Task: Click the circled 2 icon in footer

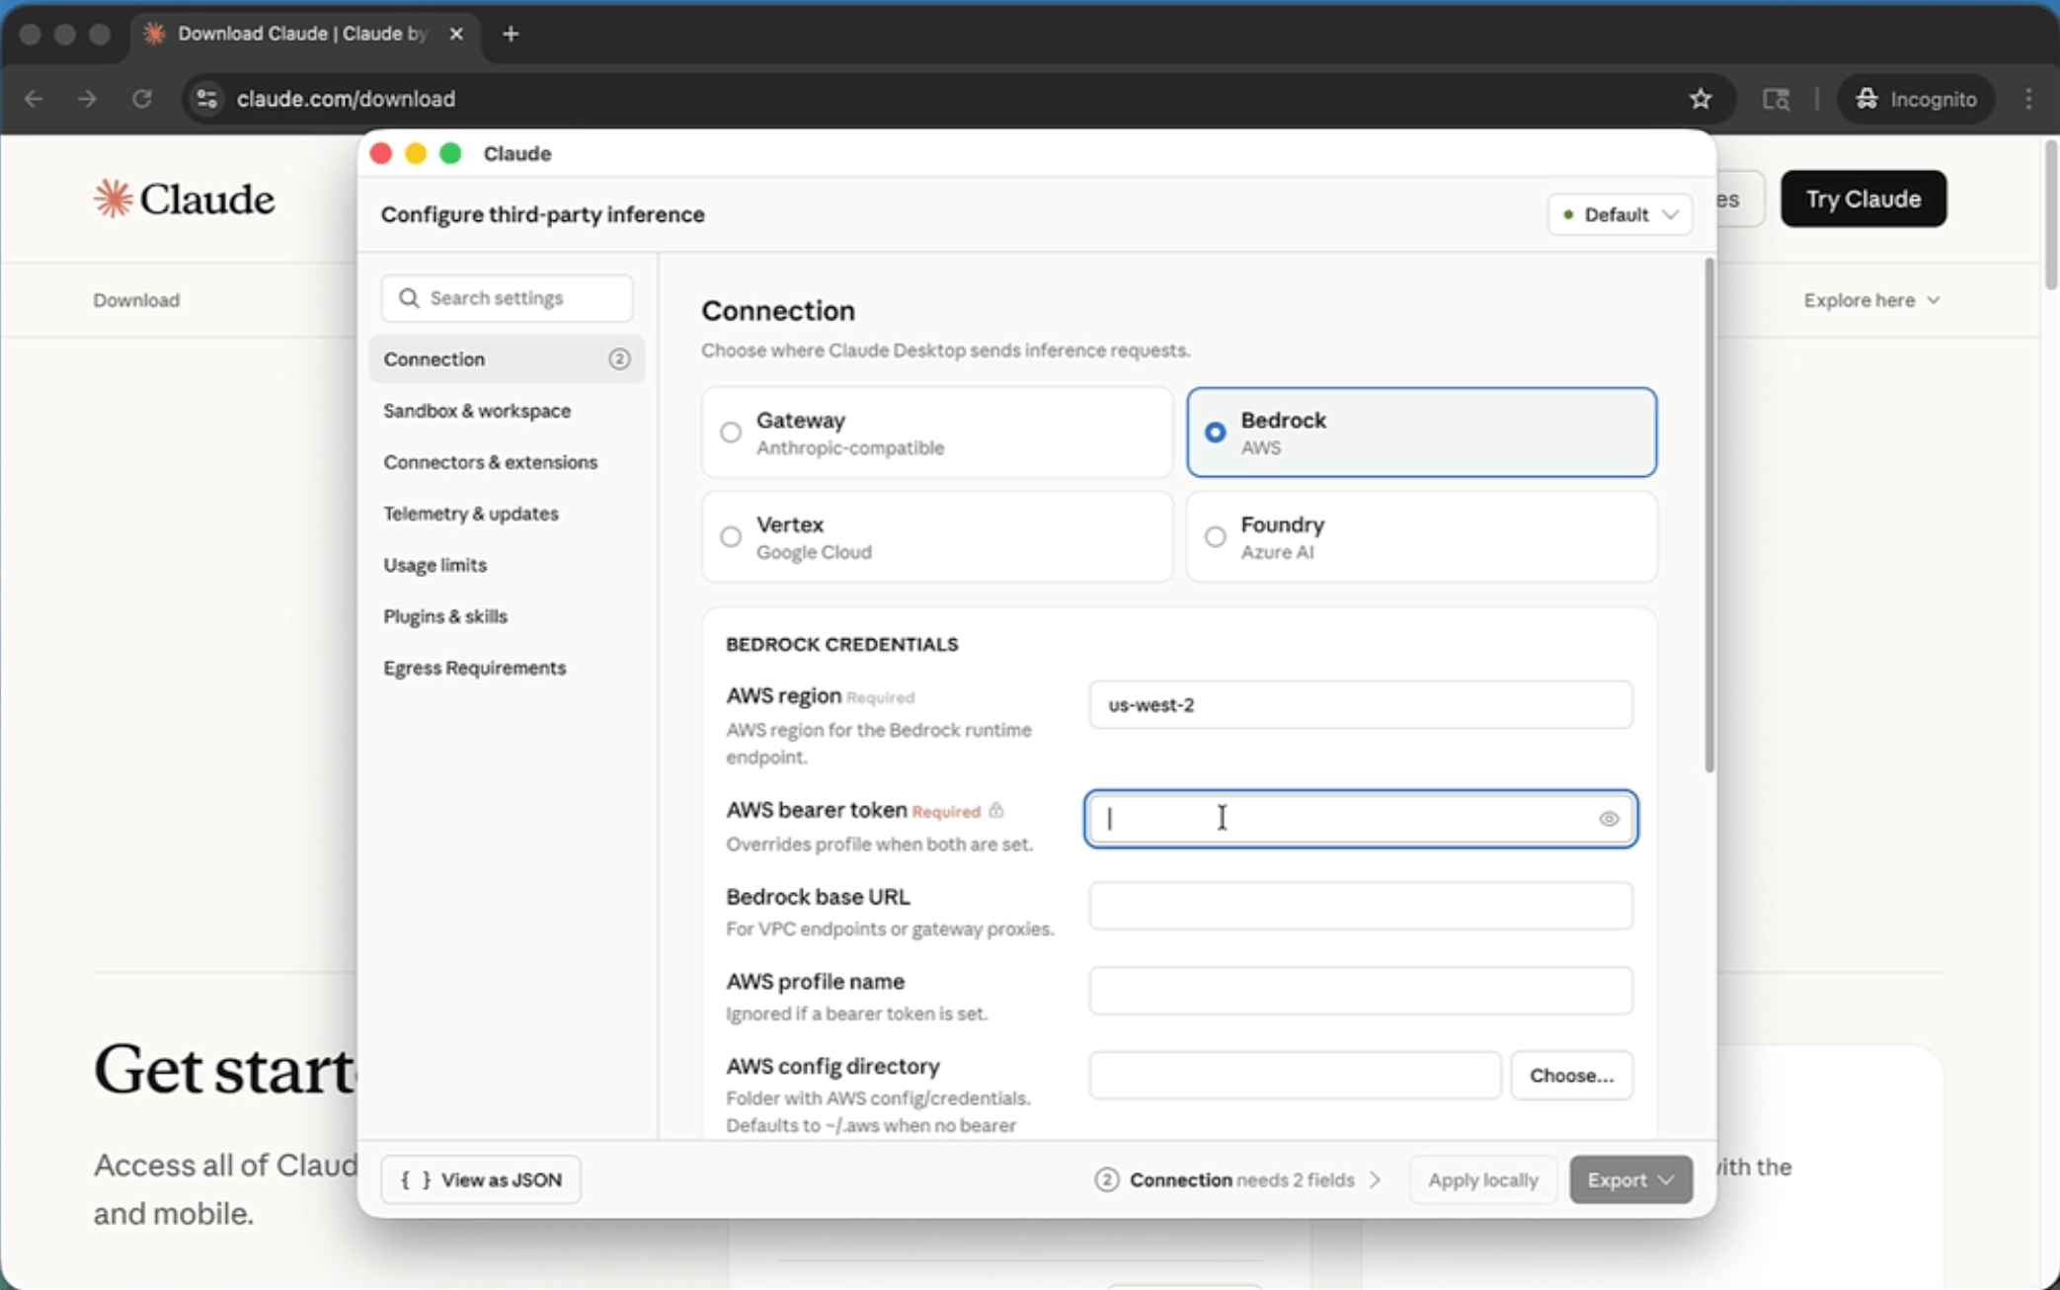Action: point(1106,1179)
